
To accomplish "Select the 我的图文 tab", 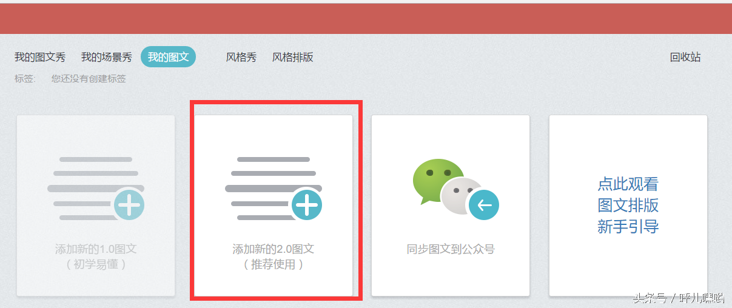I will 169,57.
